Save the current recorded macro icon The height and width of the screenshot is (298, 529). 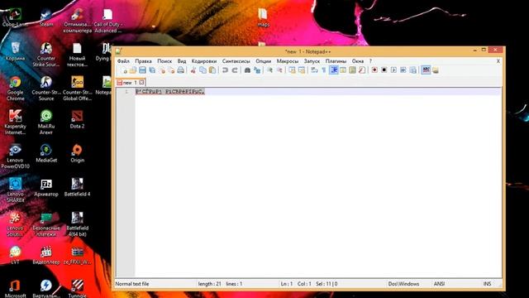tap(413, 70)
